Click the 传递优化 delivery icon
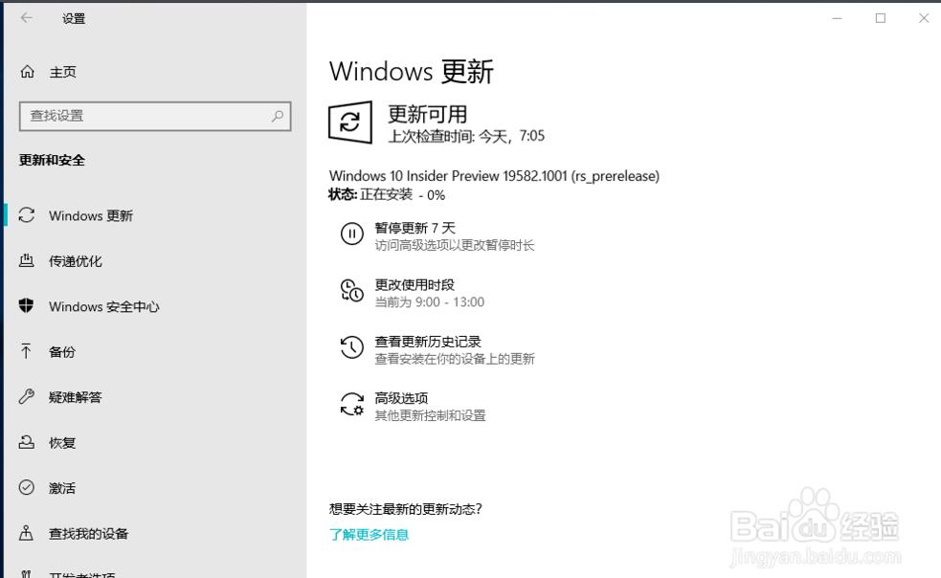 pos(27,260)
